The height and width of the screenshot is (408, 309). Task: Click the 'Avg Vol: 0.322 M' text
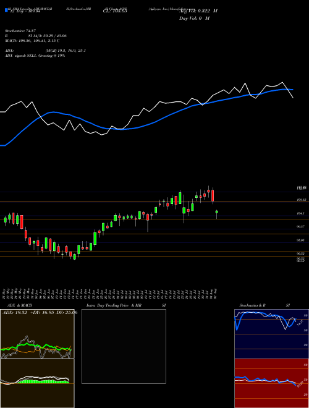tap(198, 11)
